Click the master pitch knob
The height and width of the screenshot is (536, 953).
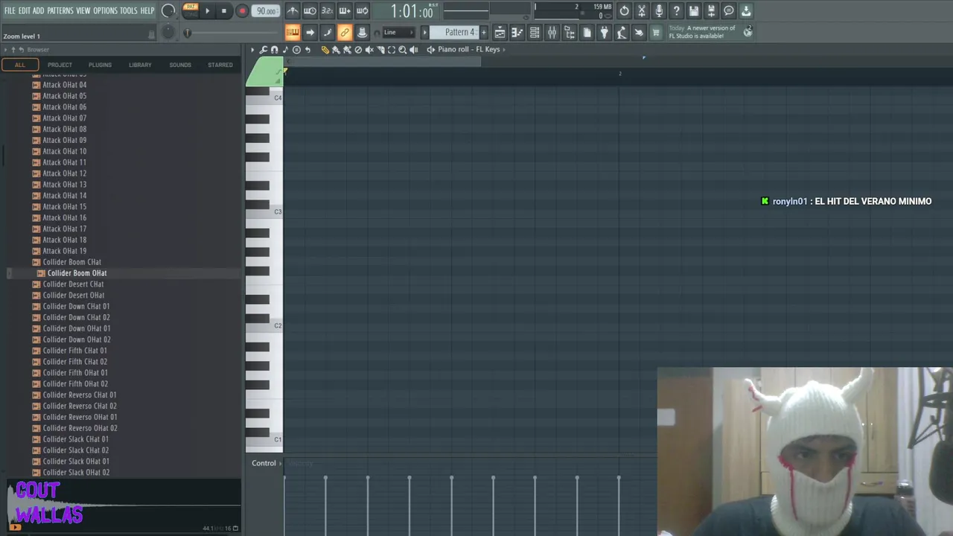[x=168, y=32]
